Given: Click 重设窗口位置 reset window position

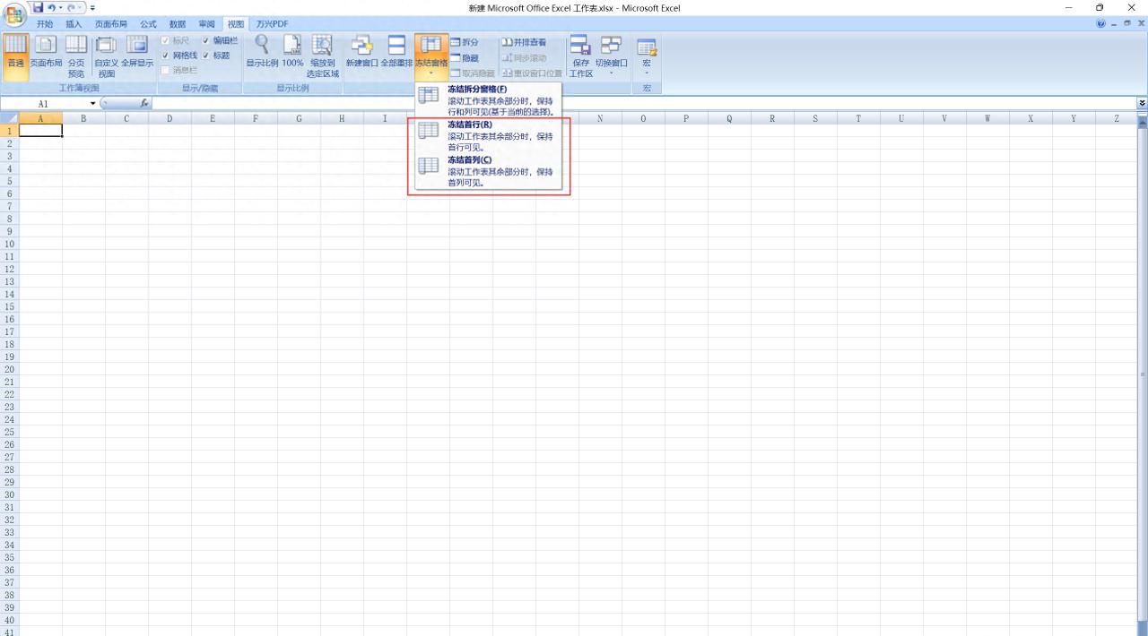Looking at the screenshot, I should click(532, 73).
